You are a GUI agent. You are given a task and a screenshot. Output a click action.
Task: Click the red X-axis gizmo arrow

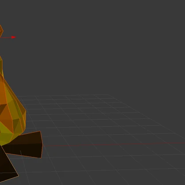tap(13, 37)
